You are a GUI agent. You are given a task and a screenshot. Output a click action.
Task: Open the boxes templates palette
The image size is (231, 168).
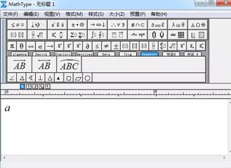[198, 35]
